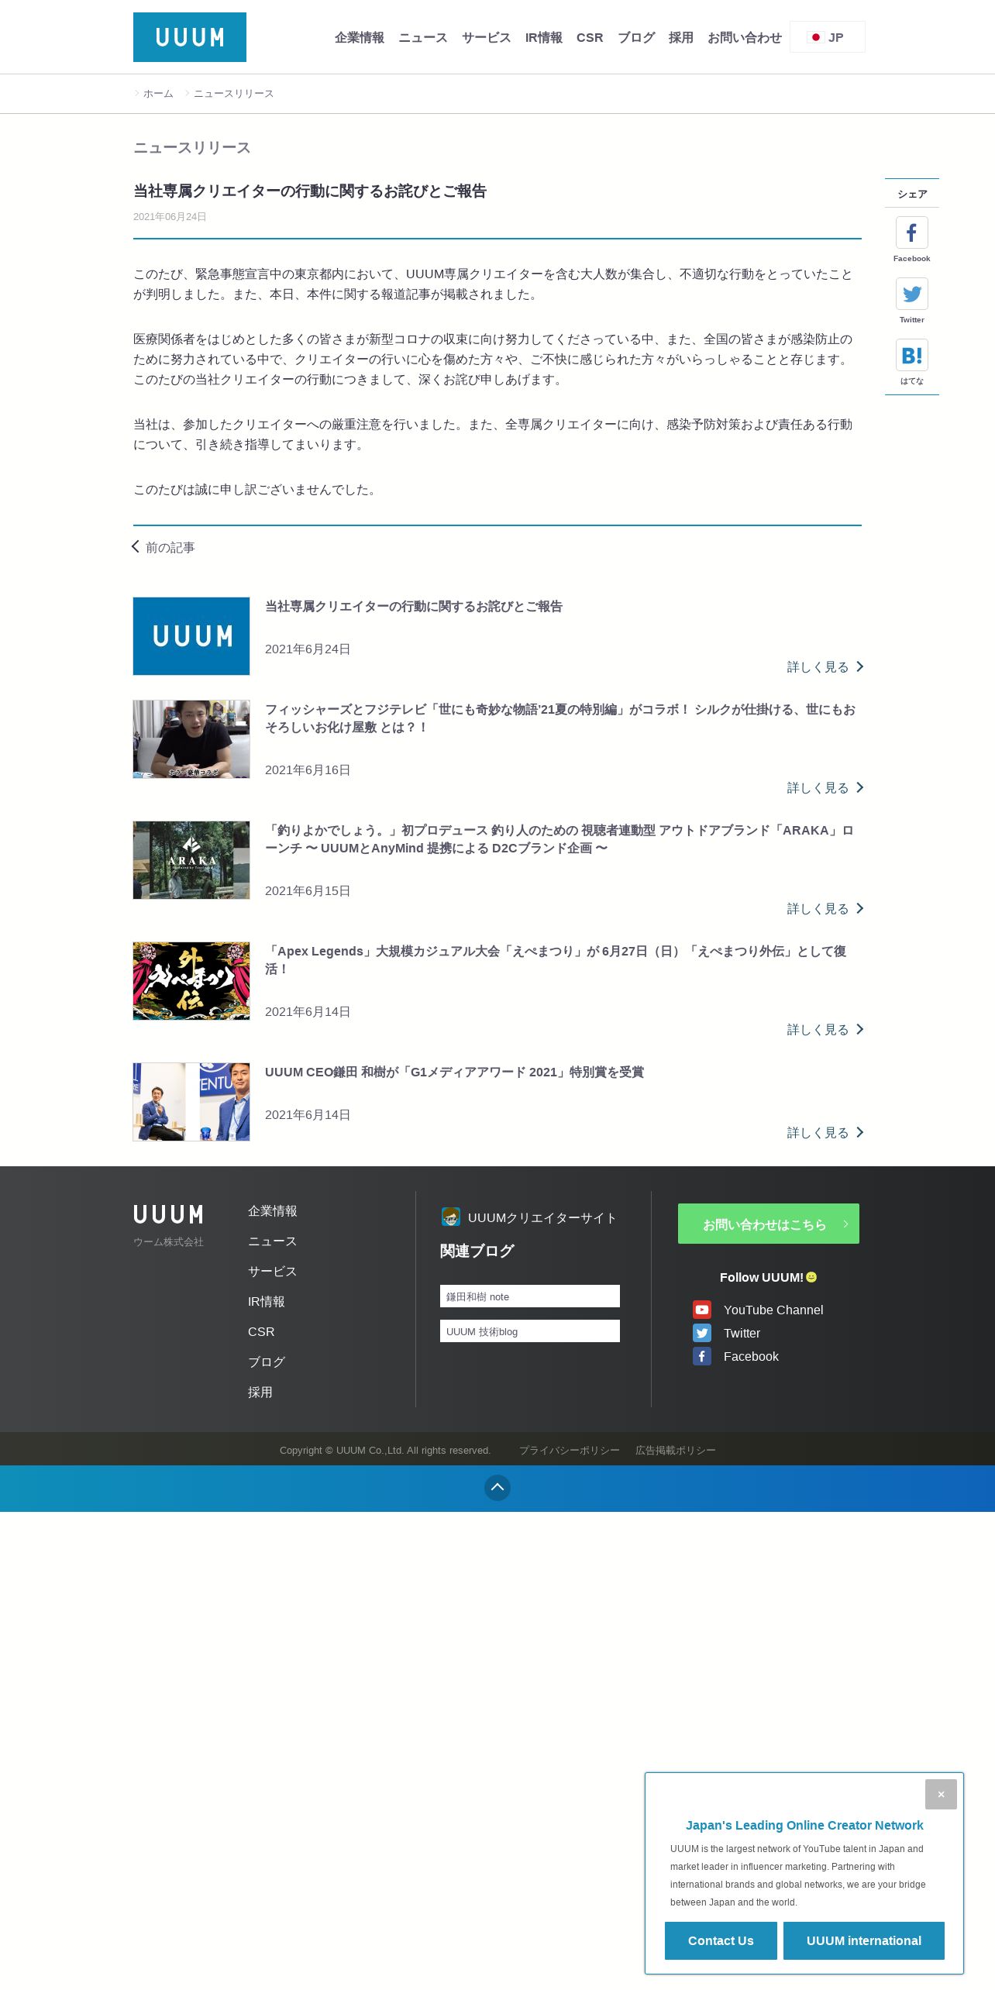Open the えぺまつり外伝 thumbnail

[191, 981]
